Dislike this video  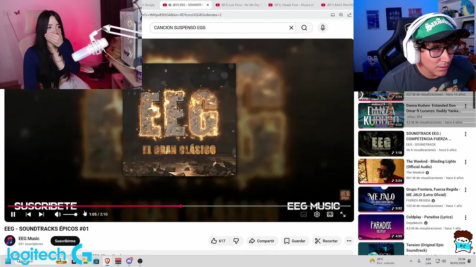pyautogui.click(x=236, y=241)
